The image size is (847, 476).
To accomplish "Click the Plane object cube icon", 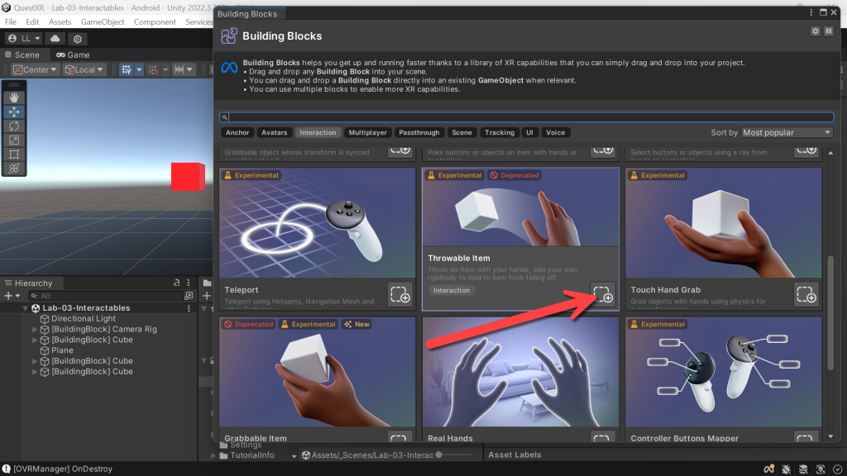I will tap(45, 350).
